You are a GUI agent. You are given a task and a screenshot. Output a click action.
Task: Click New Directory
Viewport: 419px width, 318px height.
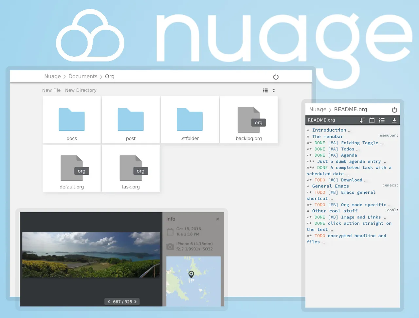click(81, 90)
